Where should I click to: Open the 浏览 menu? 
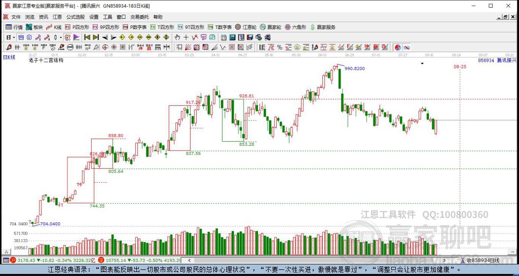(x=29, y=17)
